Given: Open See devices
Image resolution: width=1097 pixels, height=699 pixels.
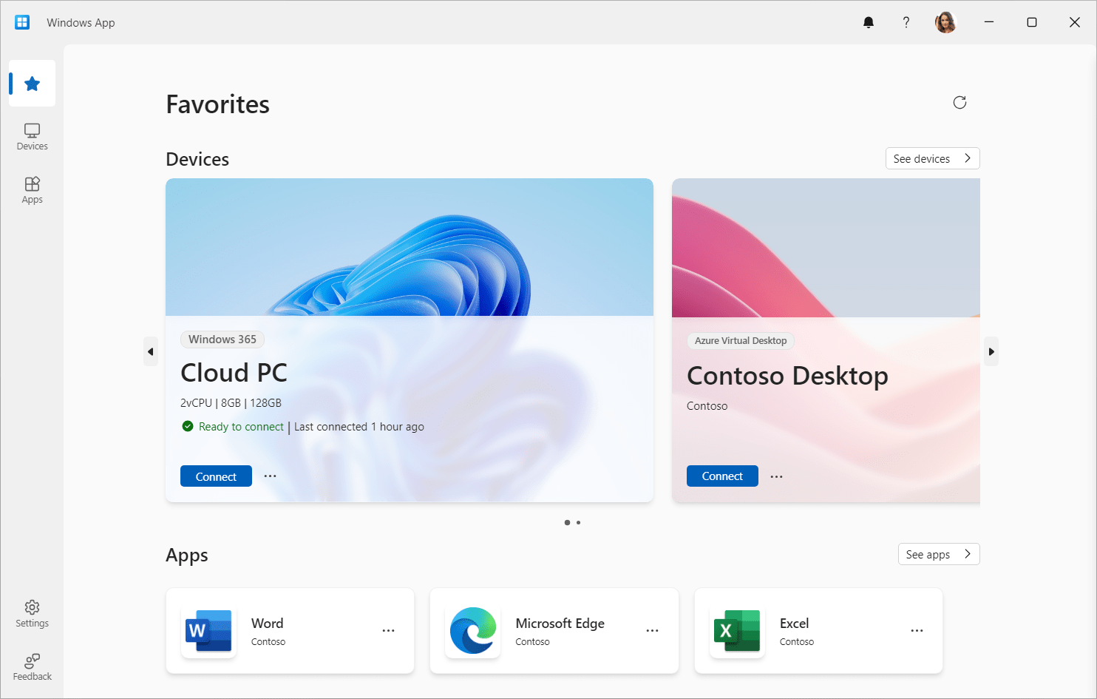Looking at the screenshot, I should click(x=932, y=158).
